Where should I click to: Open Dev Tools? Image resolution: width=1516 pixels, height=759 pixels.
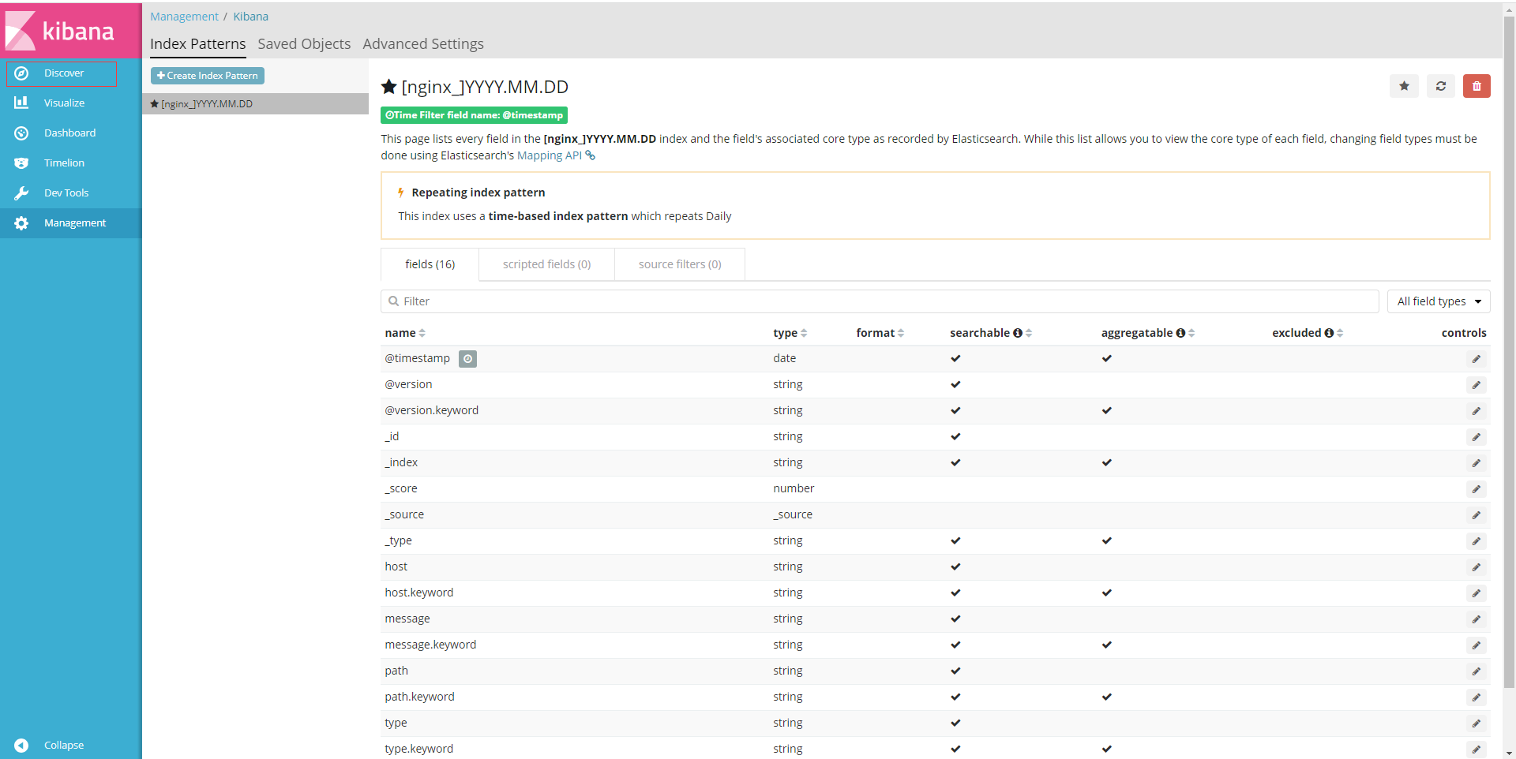pyautogui.click(x=70, y=193)
